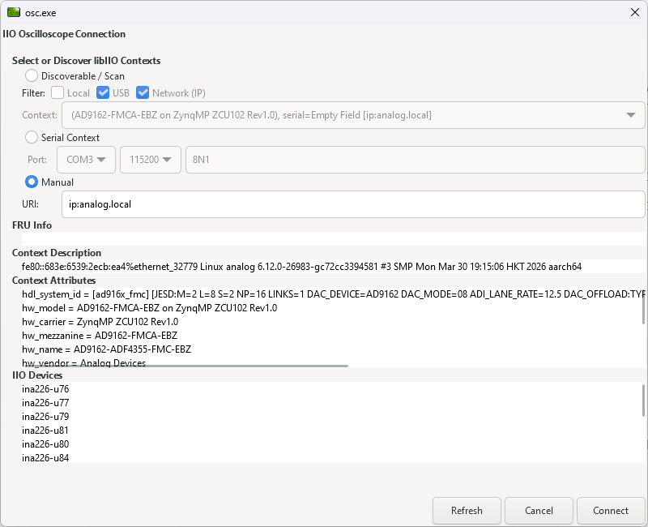Screen dimensions: 648x527
Task: Click the Connect button
Action: pos(611,511)
